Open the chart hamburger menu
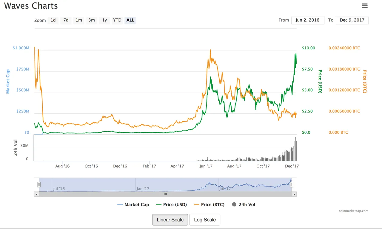382x229 pixels. tap(364, 6)
